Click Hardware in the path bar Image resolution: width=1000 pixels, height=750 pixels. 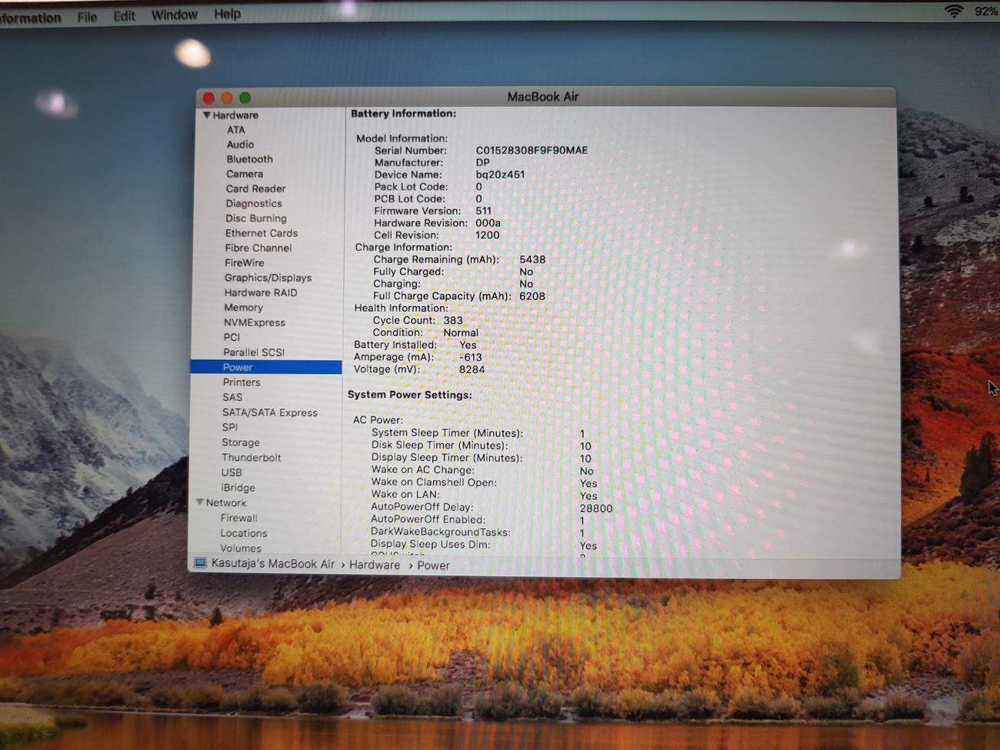375,565
